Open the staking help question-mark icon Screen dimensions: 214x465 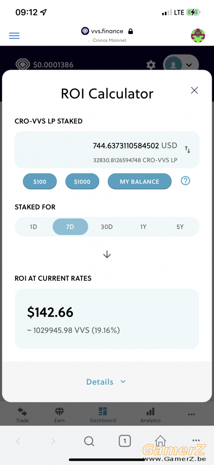pyautogui.click(x=185, y=181)
